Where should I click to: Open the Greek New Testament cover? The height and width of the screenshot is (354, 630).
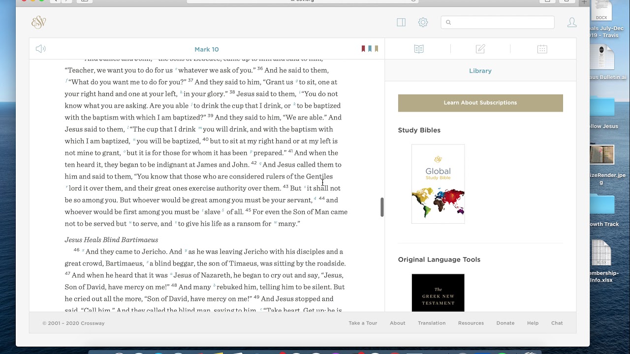(438, 293)
